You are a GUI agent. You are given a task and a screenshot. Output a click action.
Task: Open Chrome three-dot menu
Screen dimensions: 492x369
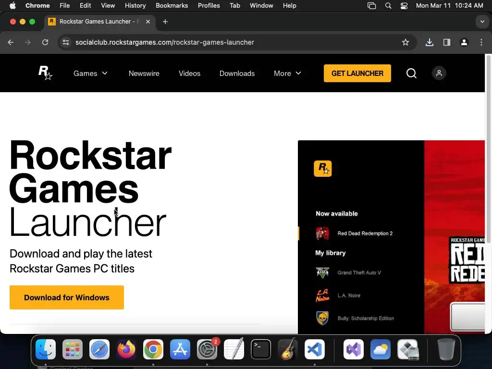(x=481, y=42)
